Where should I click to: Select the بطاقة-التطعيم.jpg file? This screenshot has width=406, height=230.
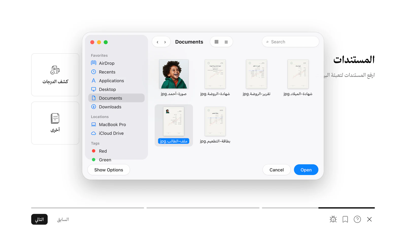click(x=215, y=125)
